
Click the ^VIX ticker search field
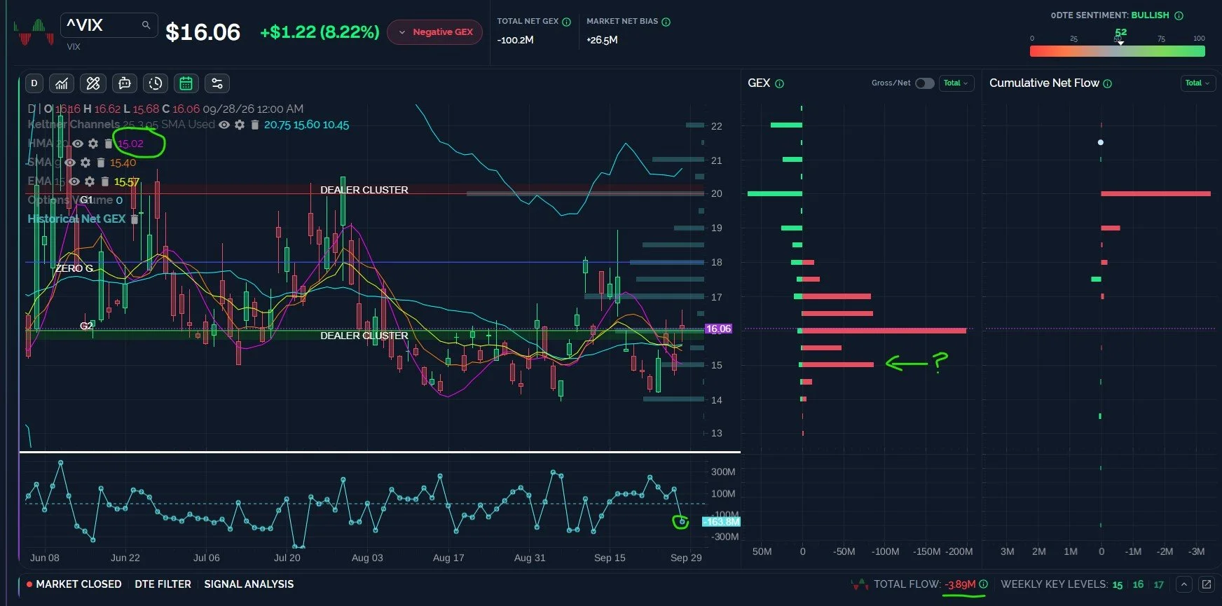[x=109, y=25]
